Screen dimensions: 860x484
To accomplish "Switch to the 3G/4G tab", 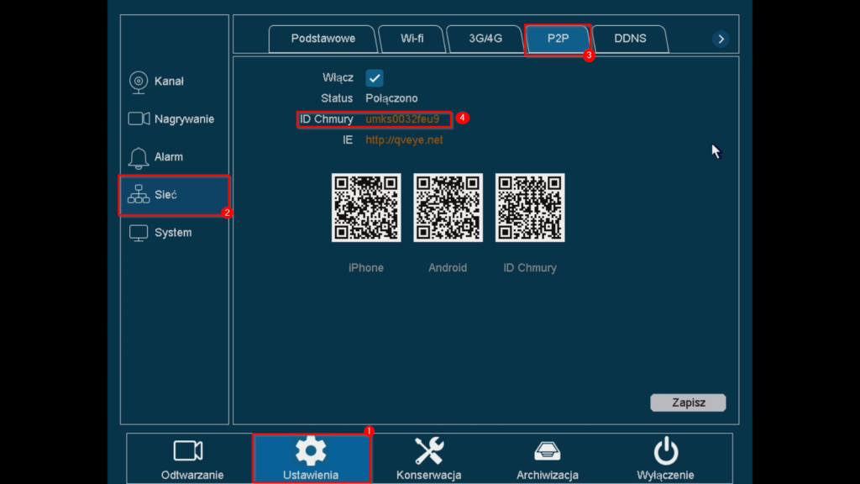I will [x=485, y=38].
